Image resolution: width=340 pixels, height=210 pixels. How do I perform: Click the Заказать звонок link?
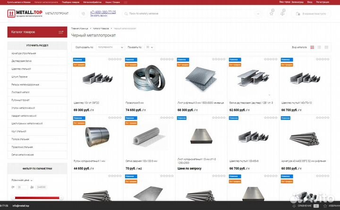(99, 16)
